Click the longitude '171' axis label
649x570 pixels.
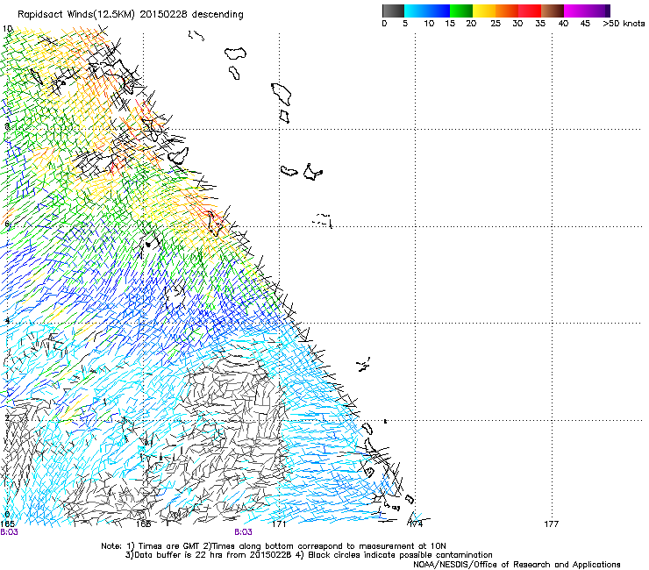click(x=280, y=524)
